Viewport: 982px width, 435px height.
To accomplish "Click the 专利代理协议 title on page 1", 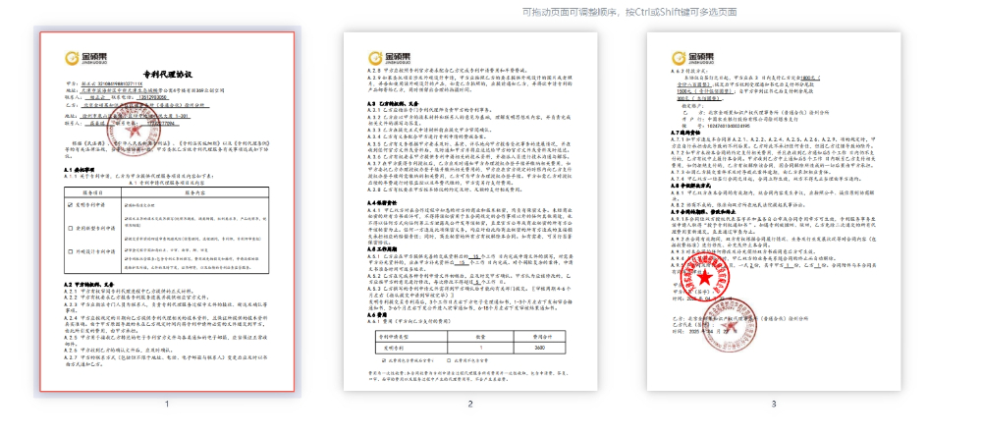I will [x=168, y=74].
